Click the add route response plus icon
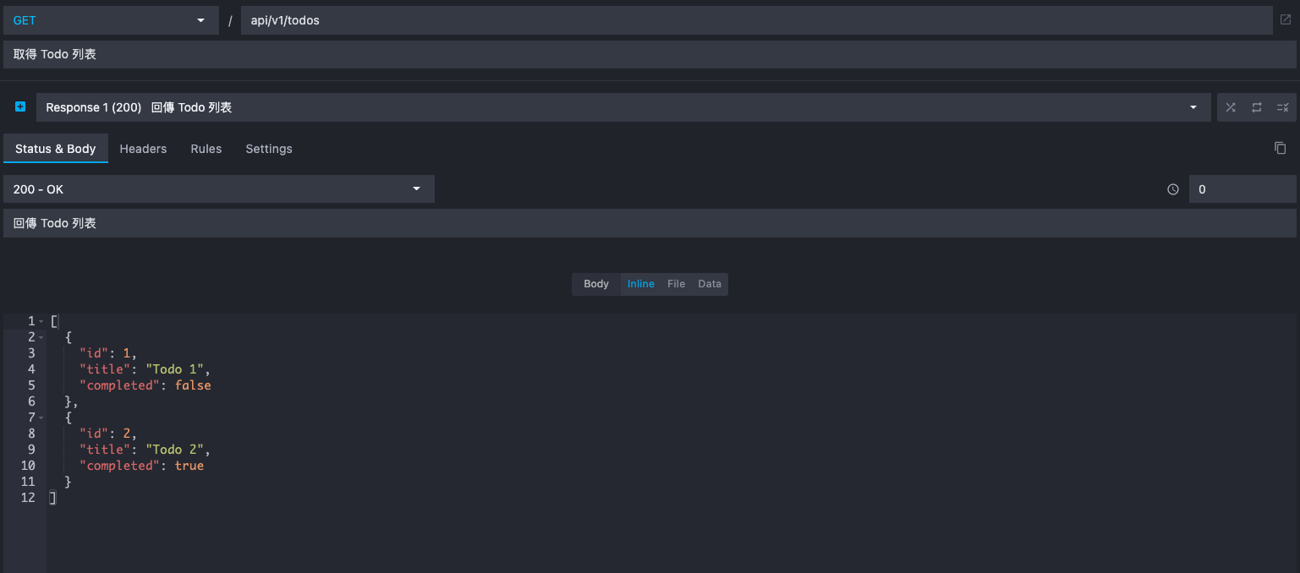Image resolution: width=1300 pixels, height=573 pixels. point(20,107)
